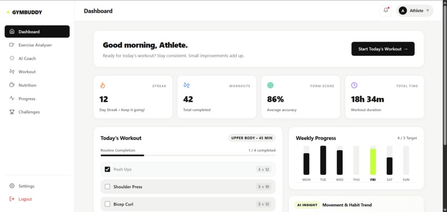The image size is (447, 212).
Task: Select Workout in the sidebar
Action: pos(37,72)
